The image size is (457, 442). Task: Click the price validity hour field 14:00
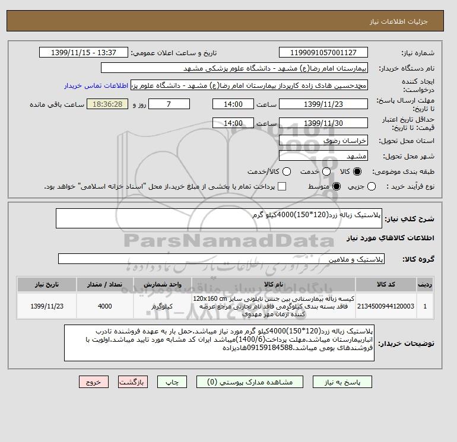point(233,123)
